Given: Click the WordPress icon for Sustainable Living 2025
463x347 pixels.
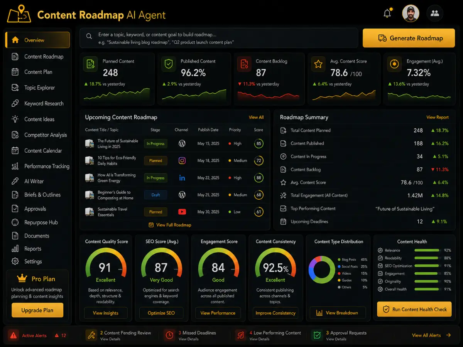Looking at the screenshot, I should (x=182, y=143).
